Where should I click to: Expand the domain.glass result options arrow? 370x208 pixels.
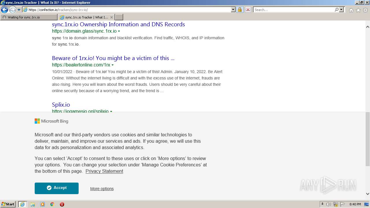[119, 31]
